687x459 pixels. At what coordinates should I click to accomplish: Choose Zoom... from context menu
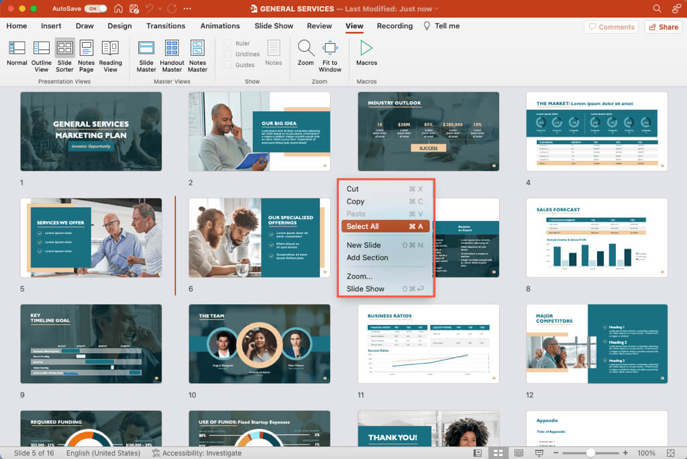tap(385, 276)
